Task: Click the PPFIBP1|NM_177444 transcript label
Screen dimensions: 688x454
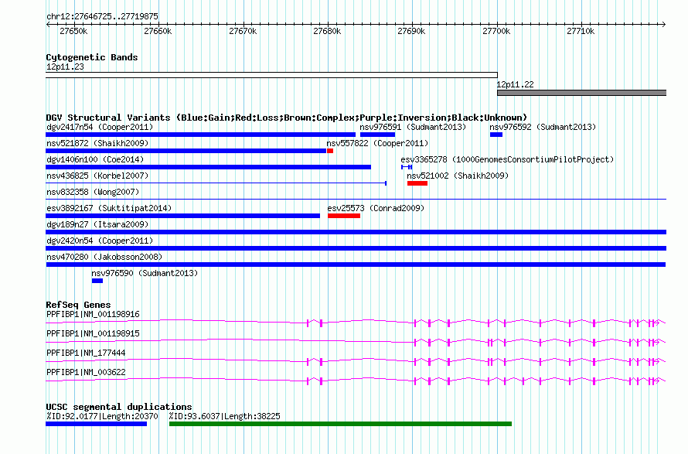Action: tap(86, 353)
